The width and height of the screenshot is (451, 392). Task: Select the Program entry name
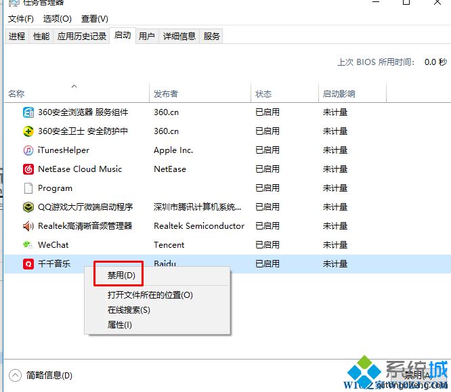pos(55,188)
